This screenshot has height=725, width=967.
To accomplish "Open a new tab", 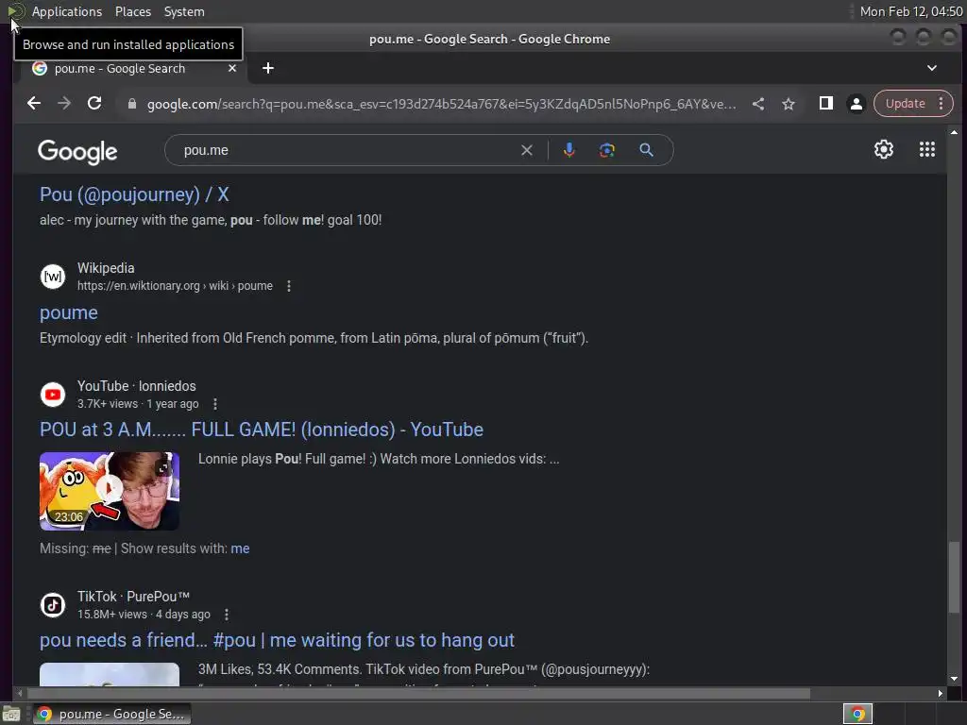I will pyautogui.click(x=267, y=68).
